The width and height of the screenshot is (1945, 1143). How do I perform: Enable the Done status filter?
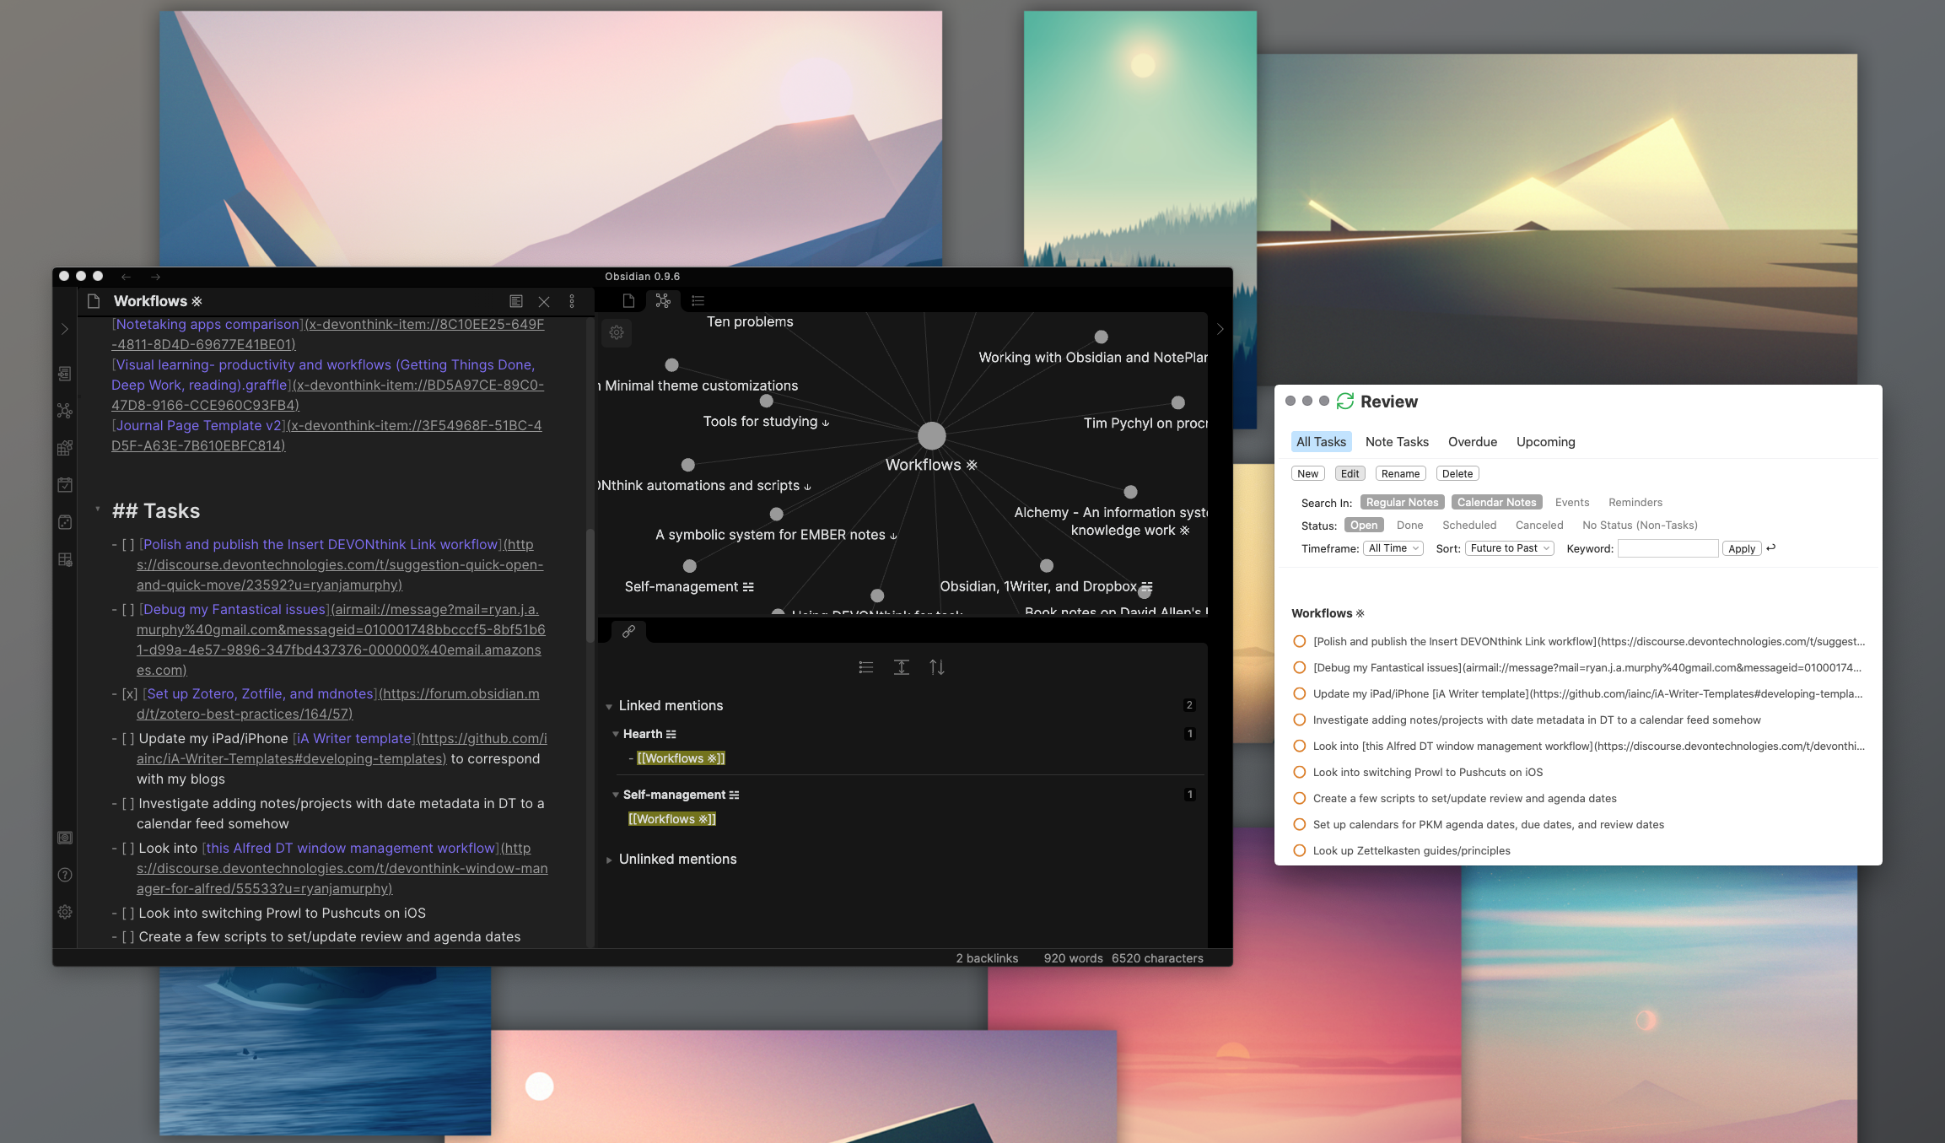pyautogui.click(x=1409, y=525)
